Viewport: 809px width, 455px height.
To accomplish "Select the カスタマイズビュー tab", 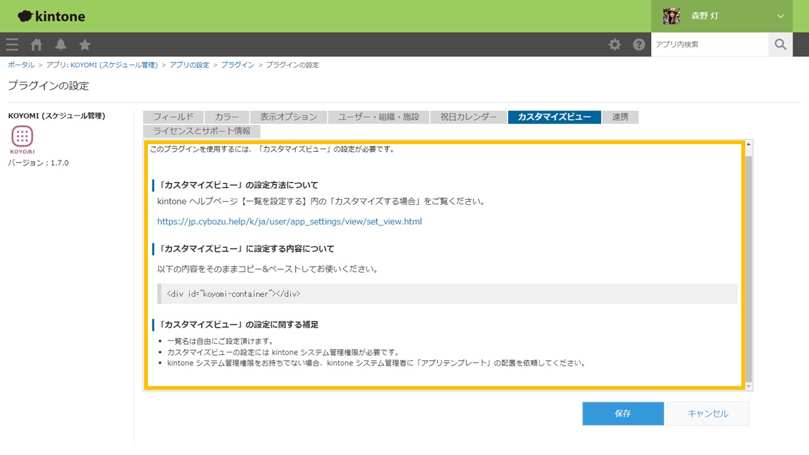I will 554,117.
